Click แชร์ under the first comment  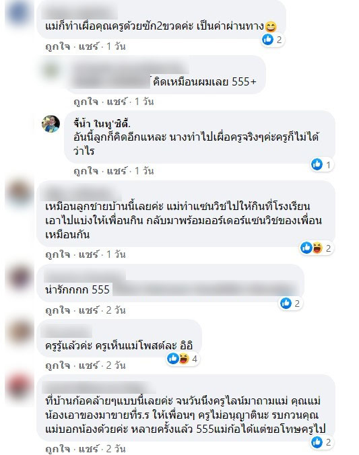89,46
